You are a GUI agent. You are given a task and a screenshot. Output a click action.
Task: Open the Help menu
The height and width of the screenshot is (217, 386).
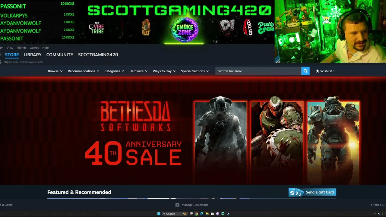pos(46,48)
